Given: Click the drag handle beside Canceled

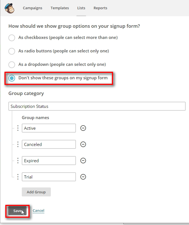Looking at the screenshot, I should 18,144.
